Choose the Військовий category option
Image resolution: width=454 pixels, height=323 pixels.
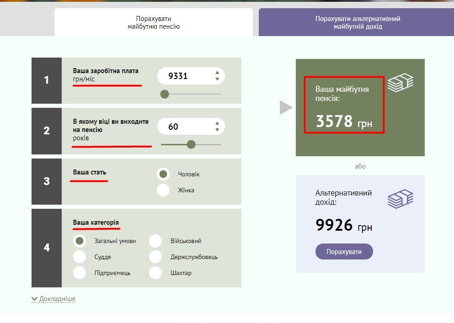click(x=155, y=241)
